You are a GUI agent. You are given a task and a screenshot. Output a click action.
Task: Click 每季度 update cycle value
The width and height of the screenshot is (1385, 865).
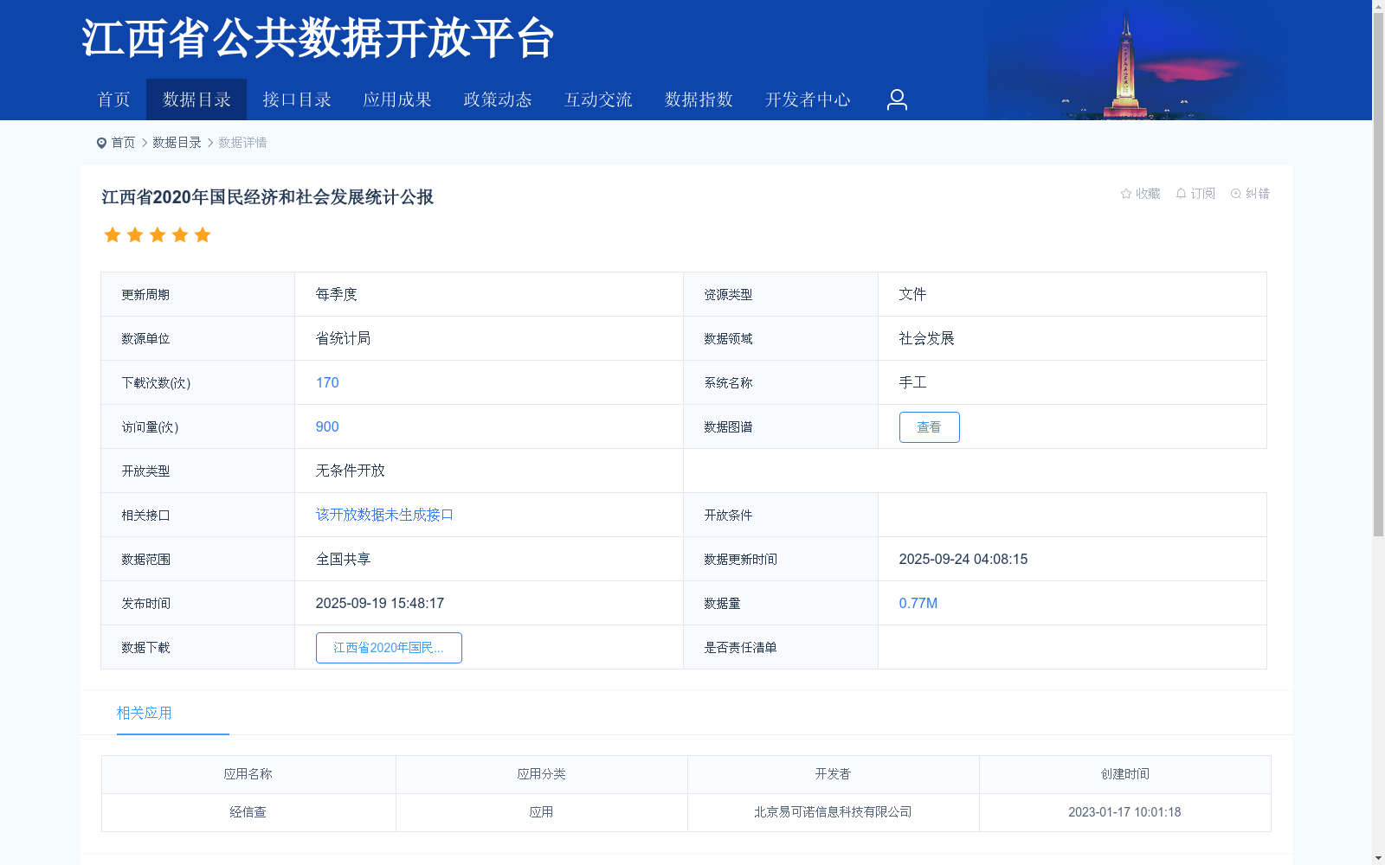click(x=336, y=294)
